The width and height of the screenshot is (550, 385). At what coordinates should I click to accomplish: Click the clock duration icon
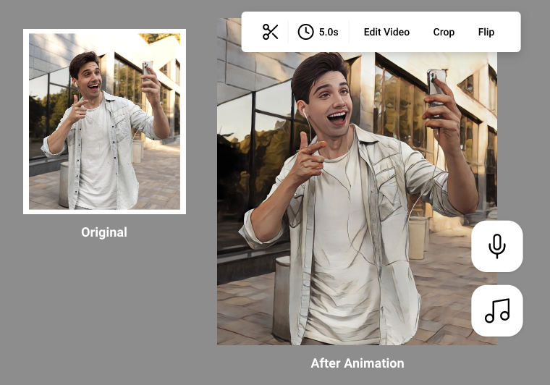[x=305, y=32]
